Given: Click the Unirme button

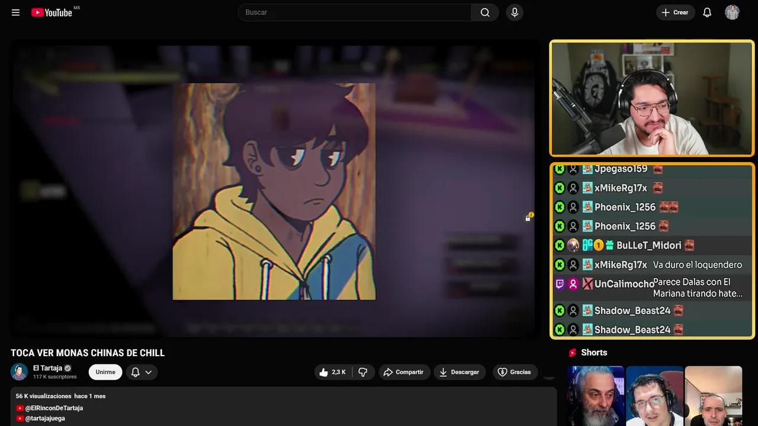Looking at the screenshot, I should (105, 372).
